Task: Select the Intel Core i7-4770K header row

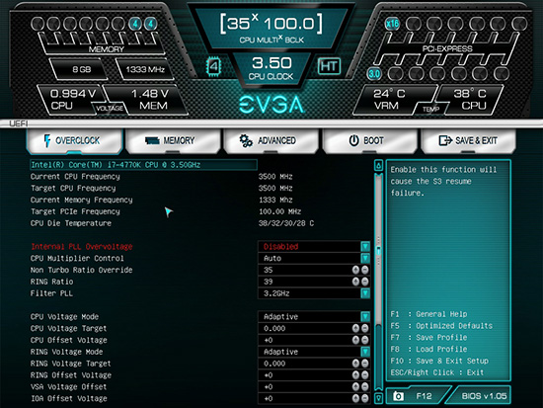Action: click(144, 165)
